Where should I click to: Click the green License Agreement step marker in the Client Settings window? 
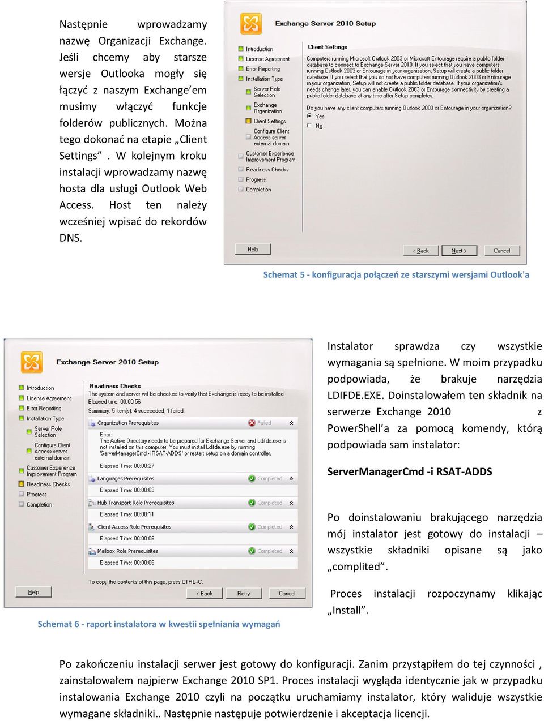[241, 59]
